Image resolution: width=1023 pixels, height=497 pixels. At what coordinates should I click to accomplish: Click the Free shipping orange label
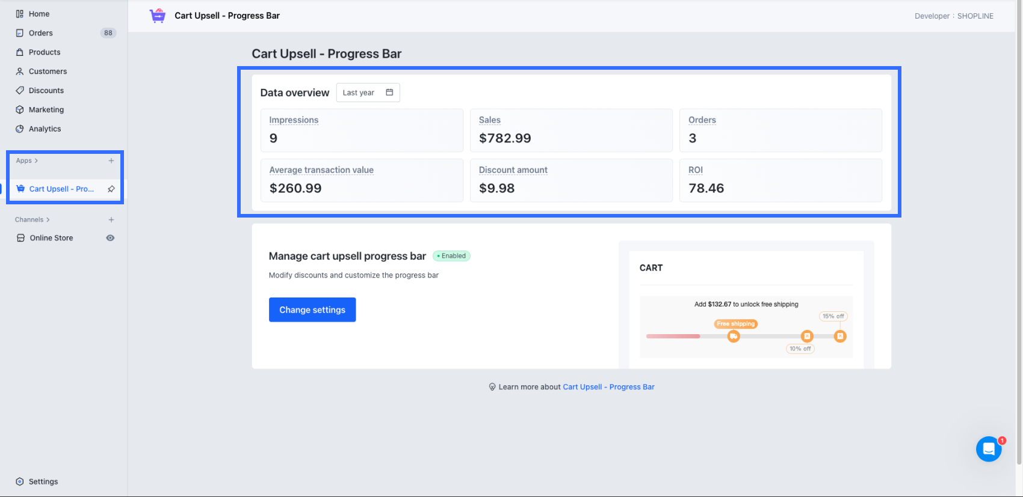click(x=735, y=324)
